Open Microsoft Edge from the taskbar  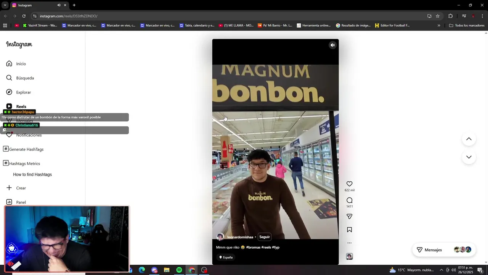pyautogui.click(x=142, y=270)
